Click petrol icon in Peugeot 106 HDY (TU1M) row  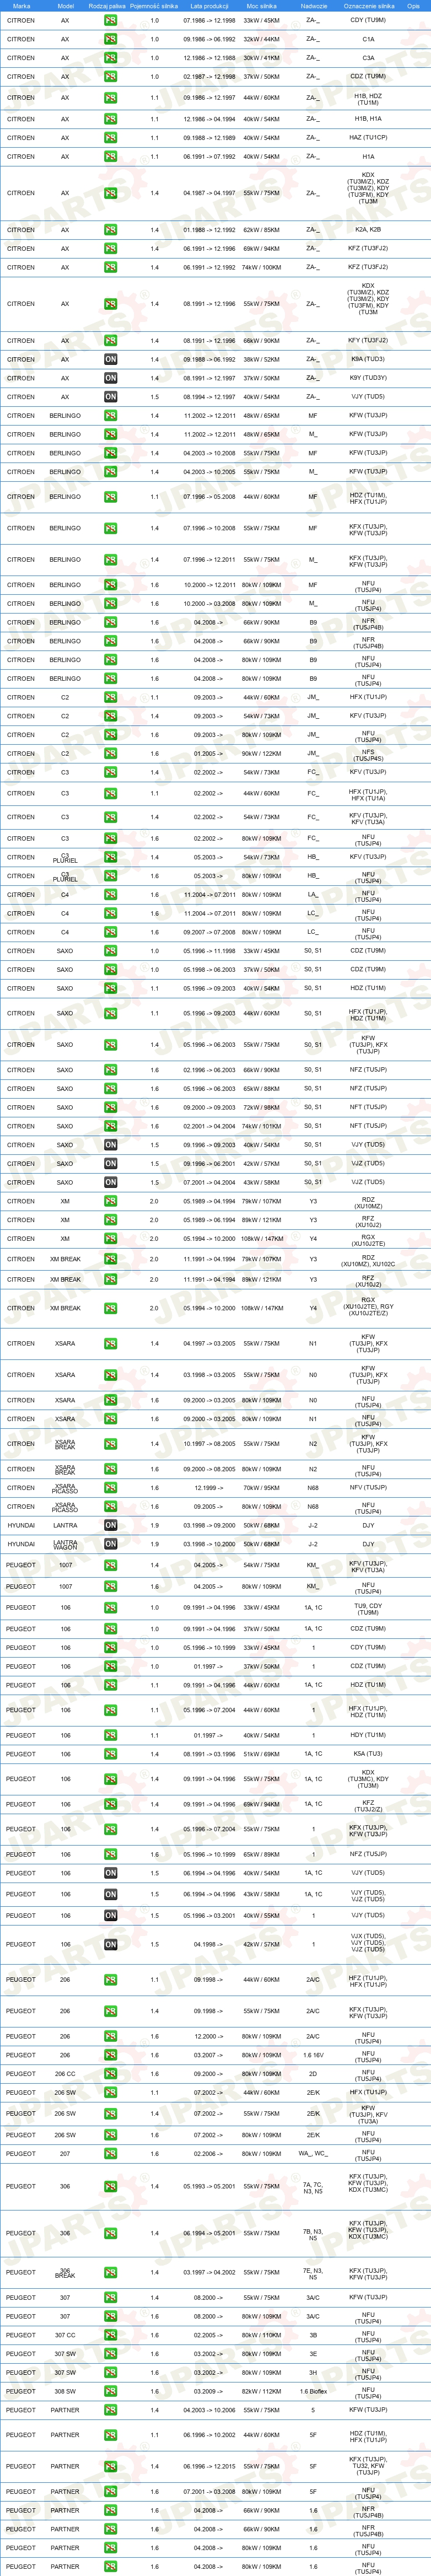(x=110, y=1735)
